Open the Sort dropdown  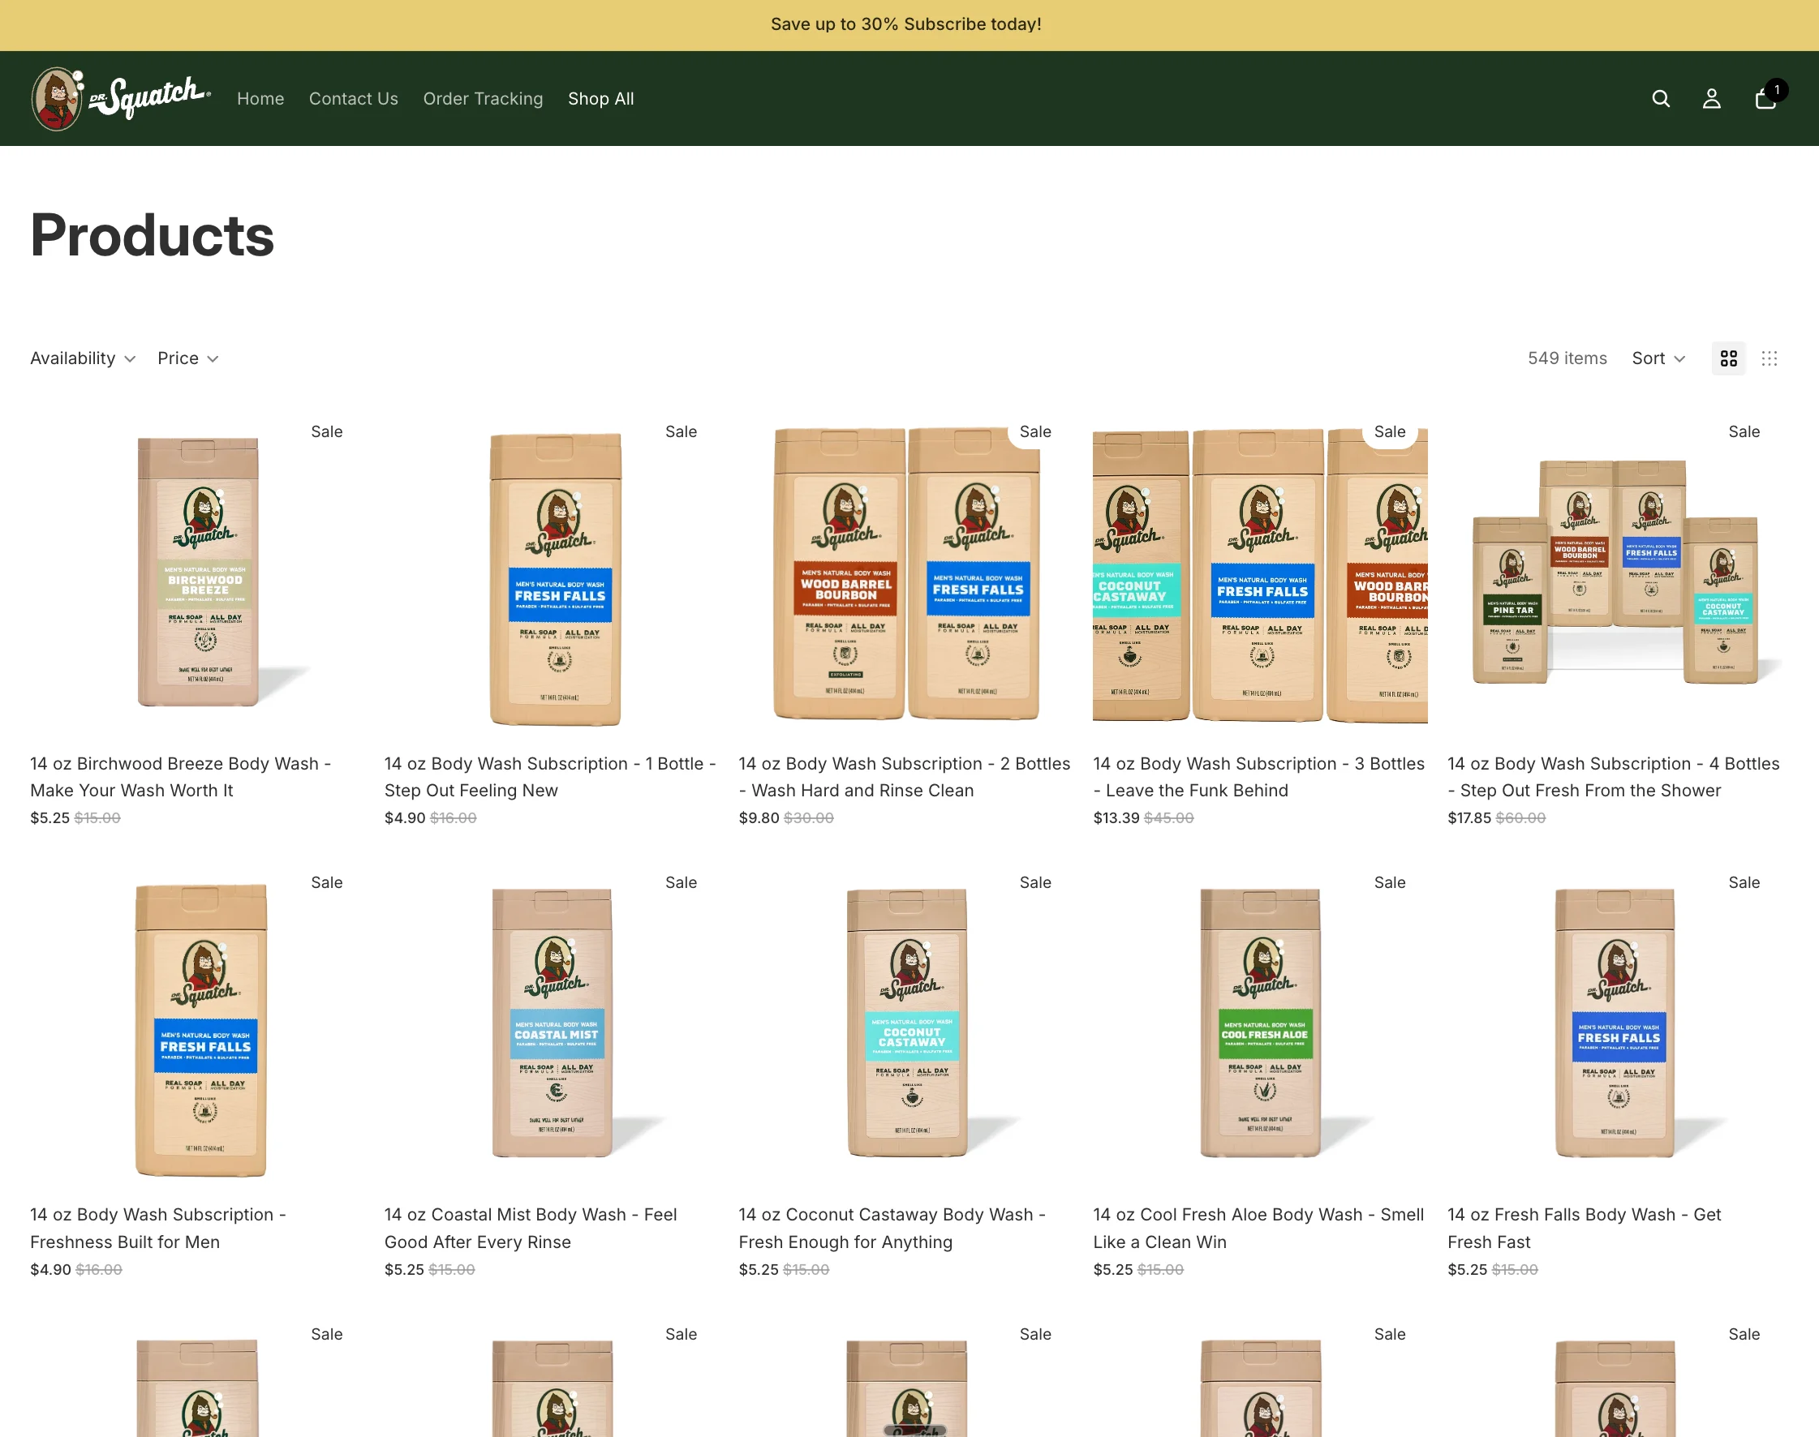1658,358
